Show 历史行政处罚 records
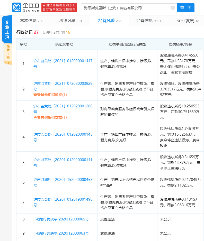Viewport: 204px width, 241px height. tap(57, 32)
